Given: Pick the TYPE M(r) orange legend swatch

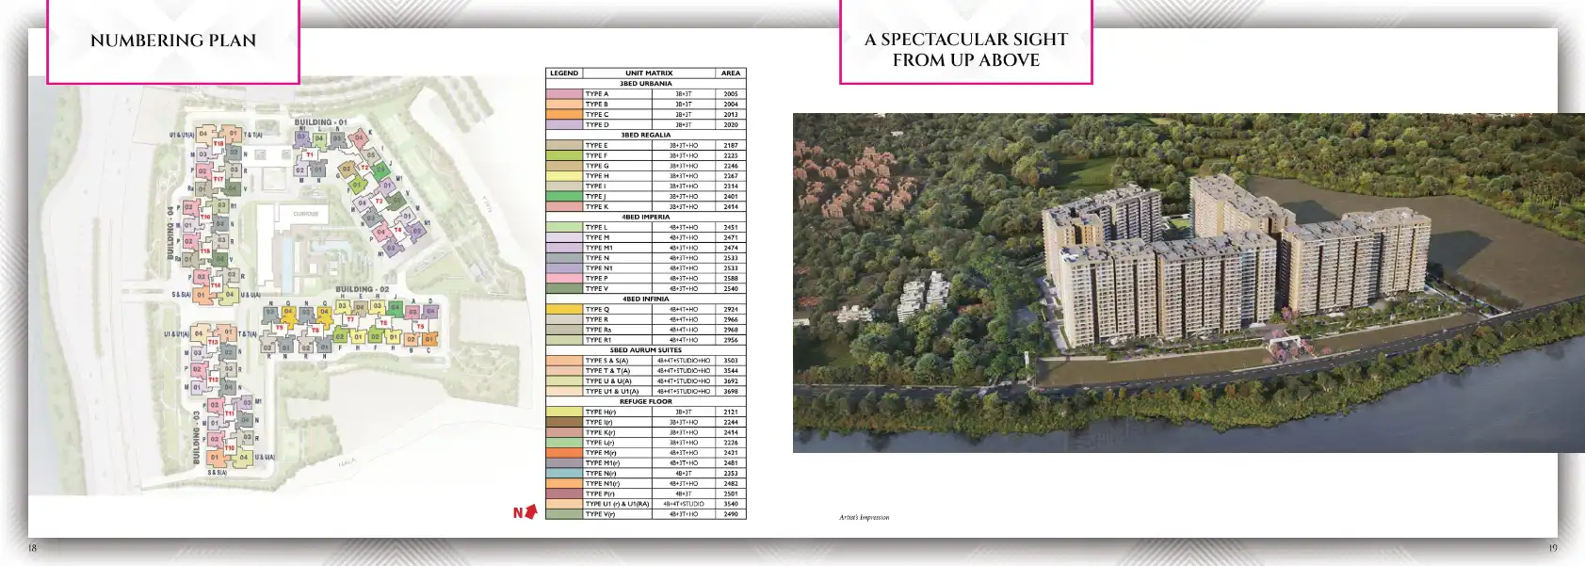Looking at the screenshot, I should [564, 453].
